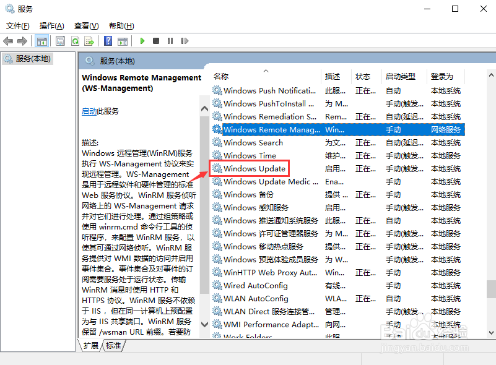Click the 网络服务 login cell of selected row

pyautogui.click(x=446, y=130)
